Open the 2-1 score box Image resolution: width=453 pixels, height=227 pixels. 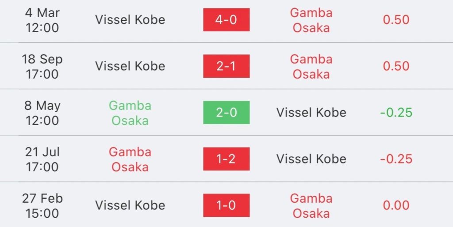tap(226, 66)
